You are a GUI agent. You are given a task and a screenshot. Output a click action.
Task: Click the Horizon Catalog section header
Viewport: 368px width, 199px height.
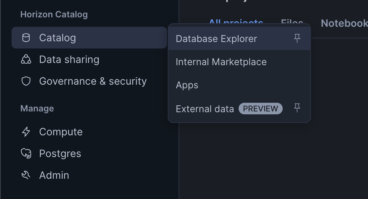54,14
